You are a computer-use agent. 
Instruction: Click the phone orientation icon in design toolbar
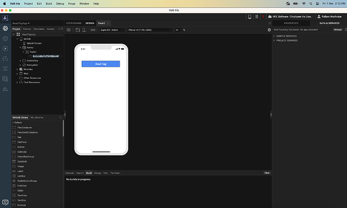click(84, 30)
